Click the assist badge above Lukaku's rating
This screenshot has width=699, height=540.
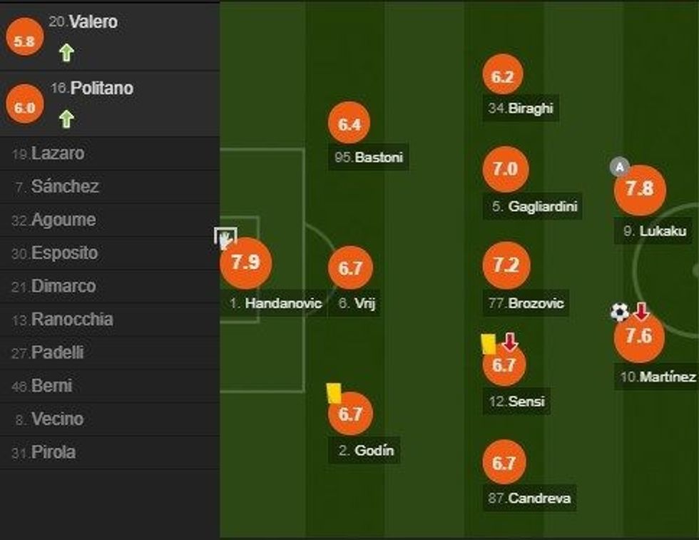coord(620,168)
